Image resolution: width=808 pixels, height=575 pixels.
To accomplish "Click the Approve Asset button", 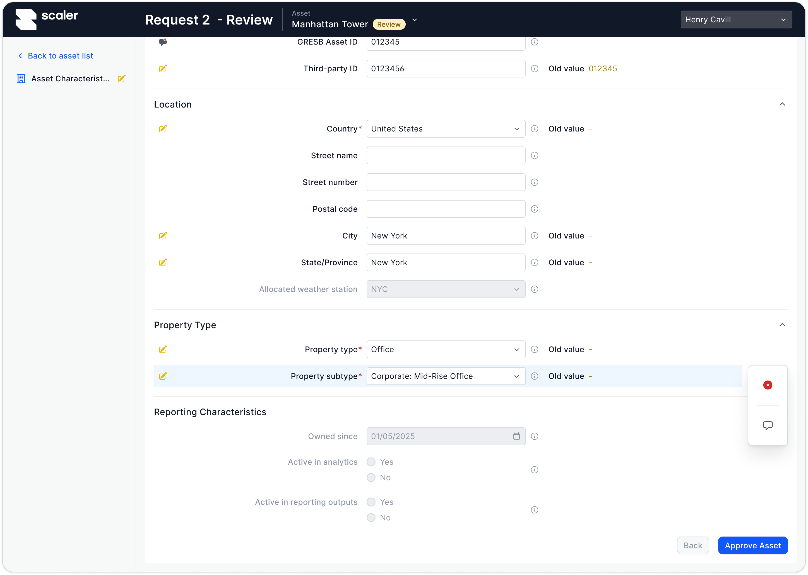I will (752, 545).
